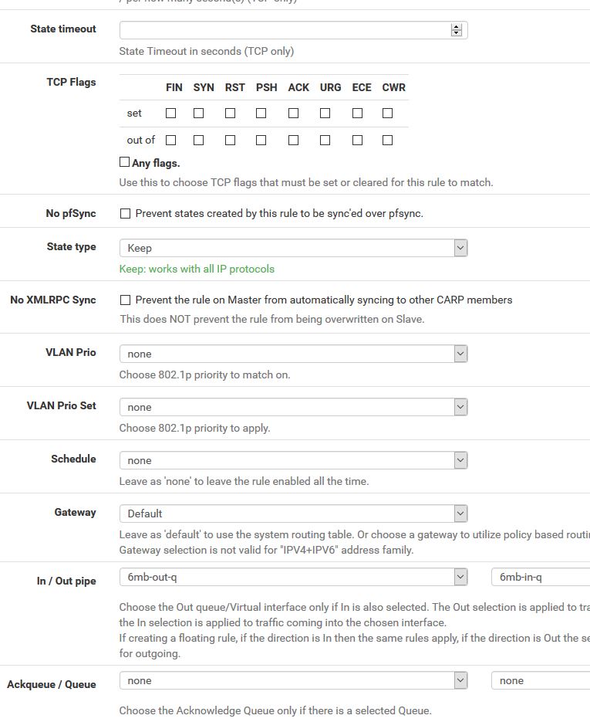Image resolution: width=590 pixels, height=722 pixels.
Task: Check the CWR flag in out of row
Action: point(388,140)
